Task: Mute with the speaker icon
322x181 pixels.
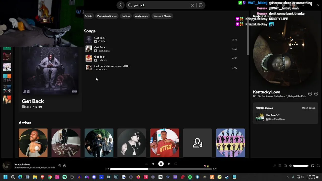Action: (x=290, y=166)
